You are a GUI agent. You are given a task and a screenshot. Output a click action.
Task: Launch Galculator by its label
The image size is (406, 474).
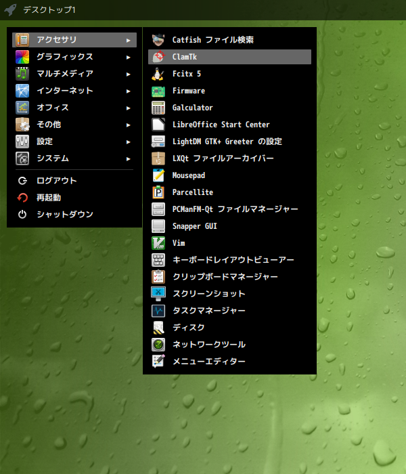click(x=193, y=108)
